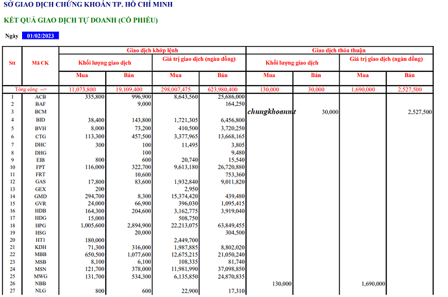Click stock code ACB

[40, 97]
